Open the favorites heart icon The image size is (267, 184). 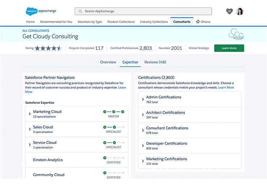(229, 12)
